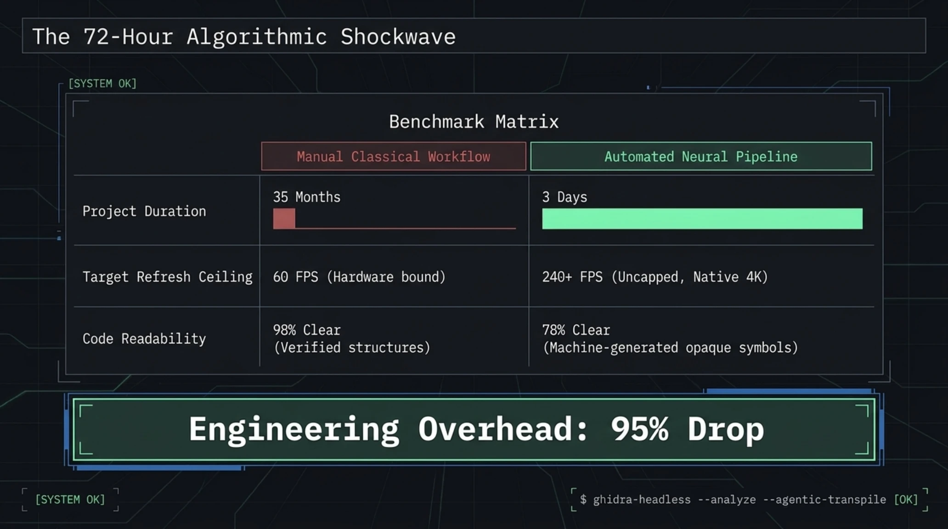Select the 'Automated Neural Pipeline' column header

(701, 157)
